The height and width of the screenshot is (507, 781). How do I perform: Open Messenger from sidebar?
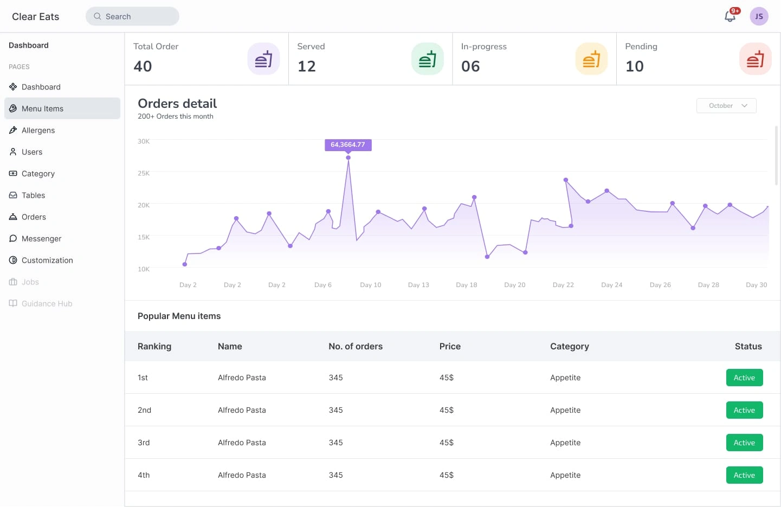[62, 238]
